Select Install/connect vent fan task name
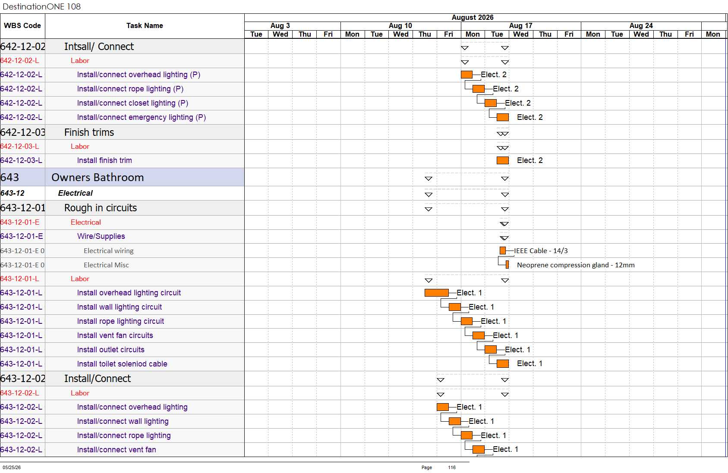Screen dimensions: 728x473 [117, 450]
